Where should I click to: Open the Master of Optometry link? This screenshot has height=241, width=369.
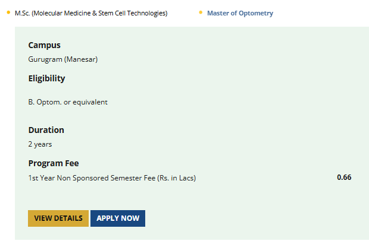click(240, 13)
